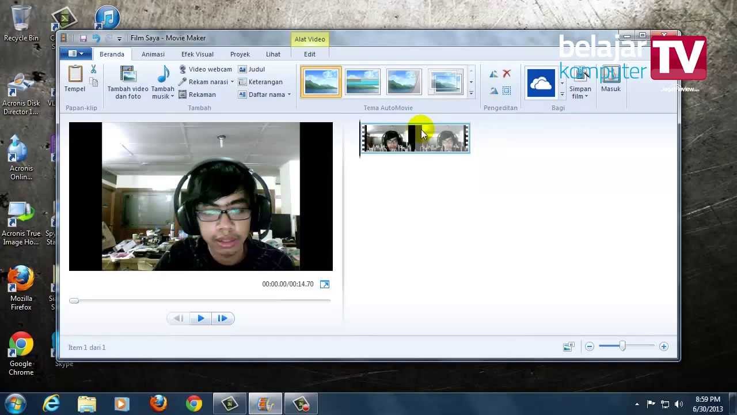Open the Animasi tab

[153, 54]
